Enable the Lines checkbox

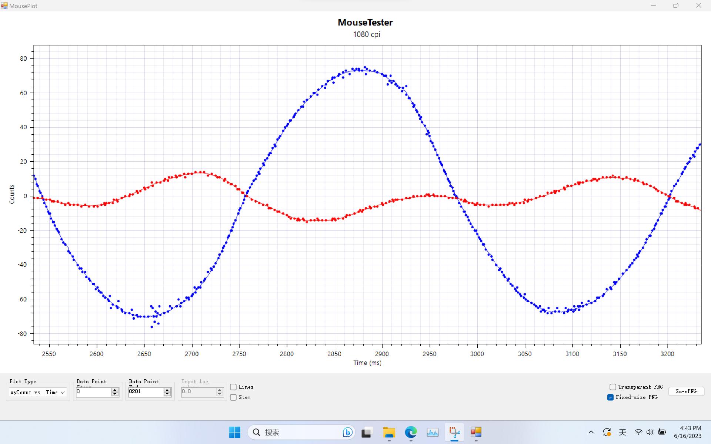click(233, 387)
